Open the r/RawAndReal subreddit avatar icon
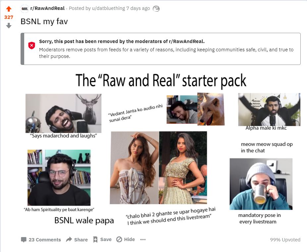The height and width of the screenshot is (252, 307). click(25, 9)
